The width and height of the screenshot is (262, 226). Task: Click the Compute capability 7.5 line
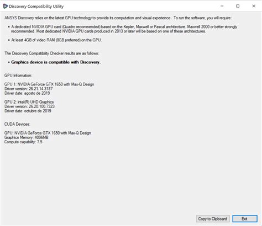click(23, 142)
